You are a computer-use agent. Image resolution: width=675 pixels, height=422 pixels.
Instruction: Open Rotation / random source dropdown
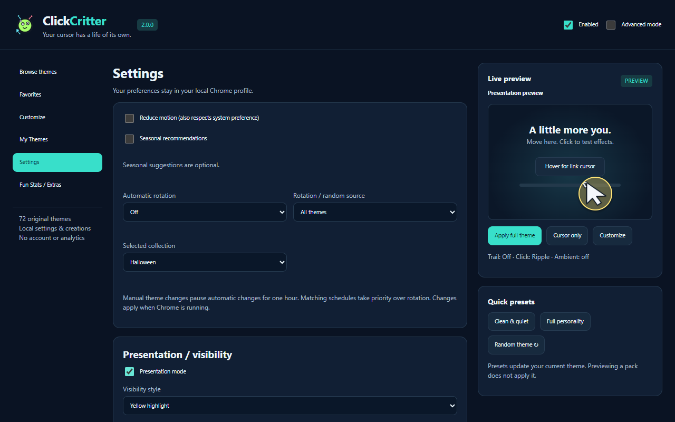point(375,212)
